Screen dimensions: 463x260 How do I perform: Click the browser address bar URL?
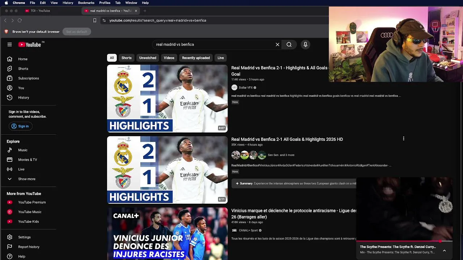coord(158,21)
